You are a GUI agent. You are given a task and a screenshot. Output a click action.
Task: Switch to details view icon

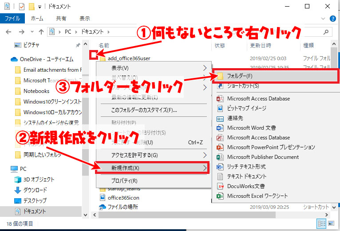[321, 223]
